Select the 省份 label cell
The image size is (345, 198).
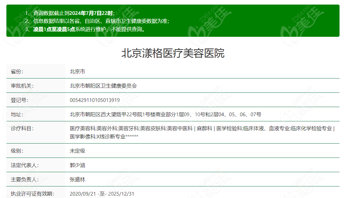(x=36, y=71)
